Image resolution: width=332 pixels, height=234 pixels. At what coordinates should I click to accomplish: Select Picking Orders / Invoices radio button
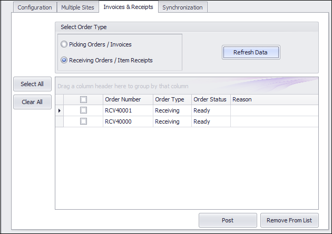(64, 44)
